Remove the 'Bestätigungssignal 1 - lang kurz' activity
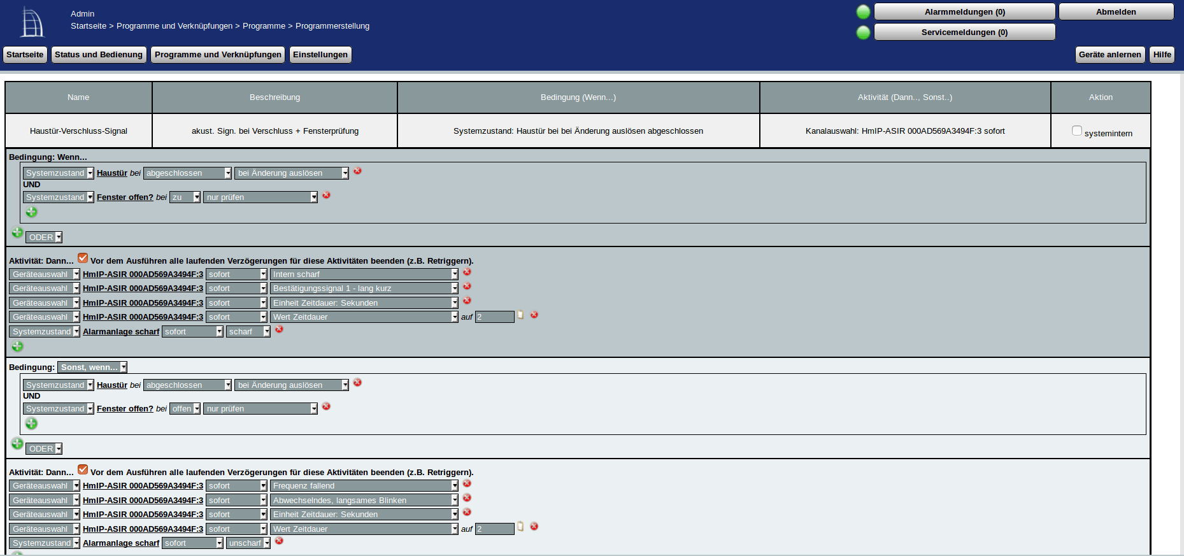This screenshot has width=1184, height=556. (467, 287)
